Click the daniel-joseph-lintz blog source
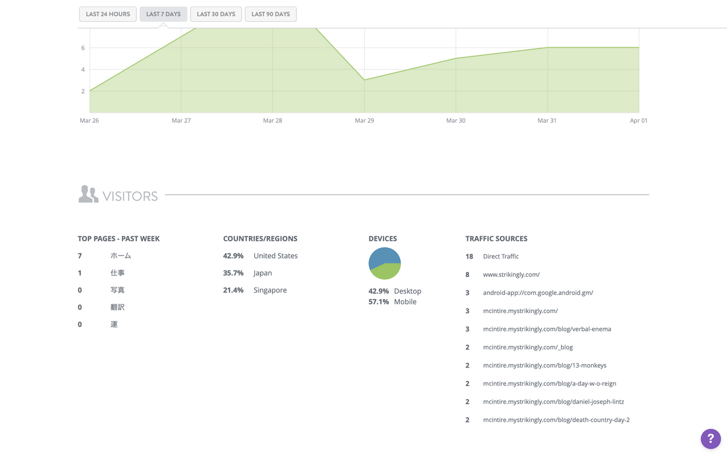 click(x=553, y=401)
